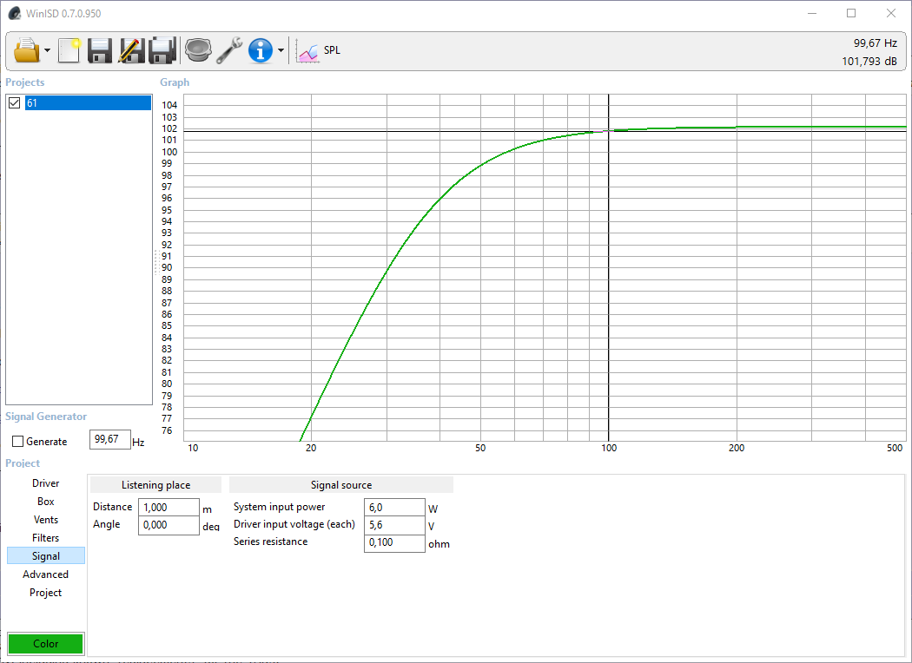Switch to the Vents tab

[x=45, y=520]
